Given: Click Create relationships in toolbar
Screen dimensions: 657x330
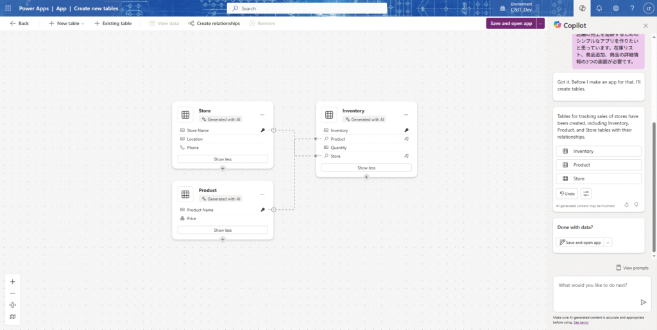Looking at the screenshot, I should 214,23.
